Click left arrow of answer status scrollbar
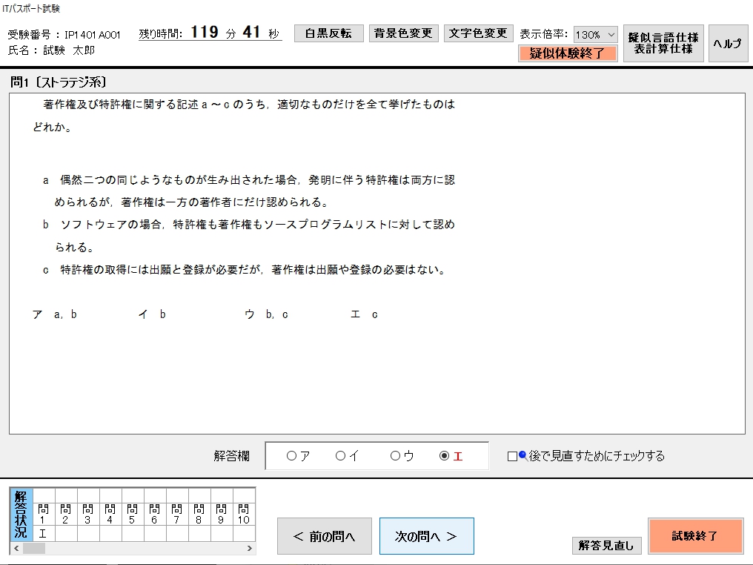This screenshot has height=565, width=753. pos(16,549)
